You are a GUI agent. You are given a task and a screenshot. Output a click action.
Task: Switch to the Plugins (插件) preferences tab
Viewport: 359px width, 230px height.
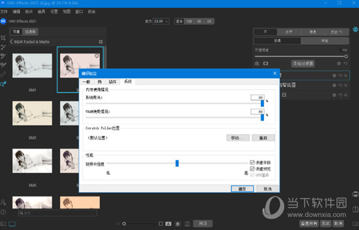click(x=112, y=82)
